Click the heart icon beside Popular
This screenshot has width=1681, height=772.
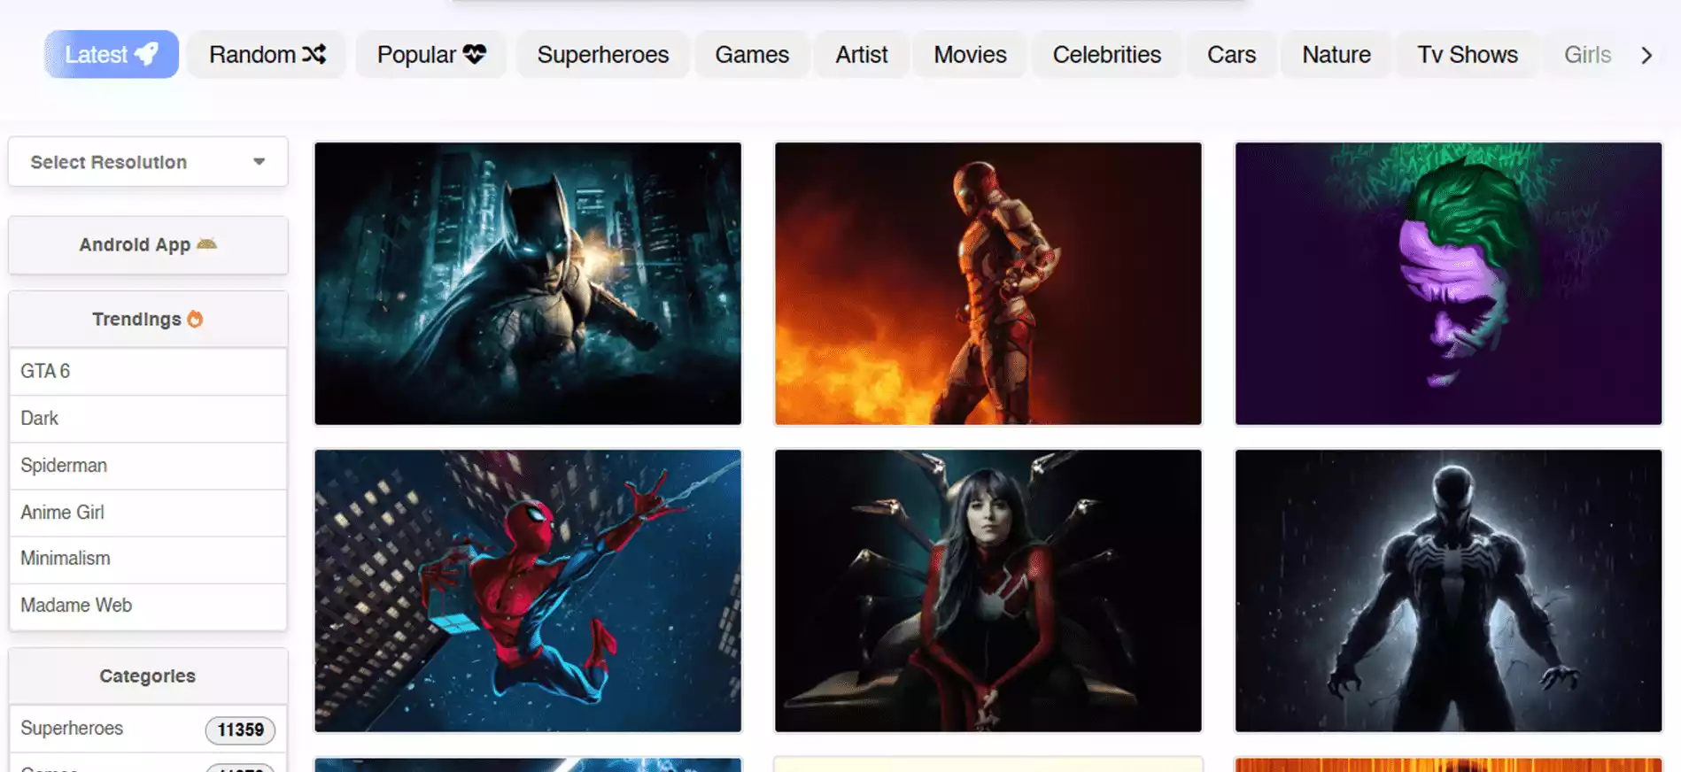[475, 54]
